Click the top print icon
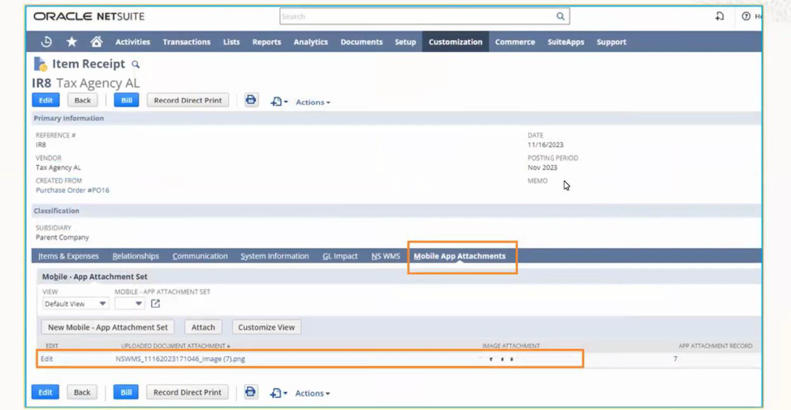Screen dimensions: 791x410 pyautogui.click(x=251, y=100)
